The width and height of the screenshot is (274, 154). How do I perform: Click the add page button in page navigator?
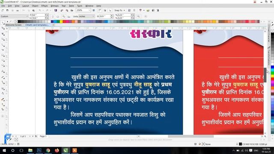pos(36,136)
